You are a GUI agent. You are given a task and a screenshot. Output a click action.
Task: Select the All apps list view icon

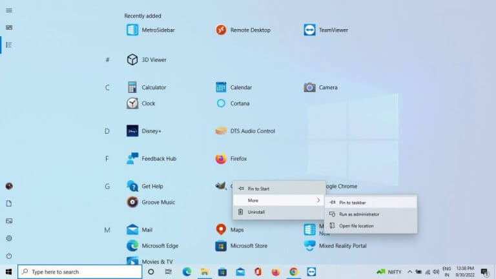9,45
